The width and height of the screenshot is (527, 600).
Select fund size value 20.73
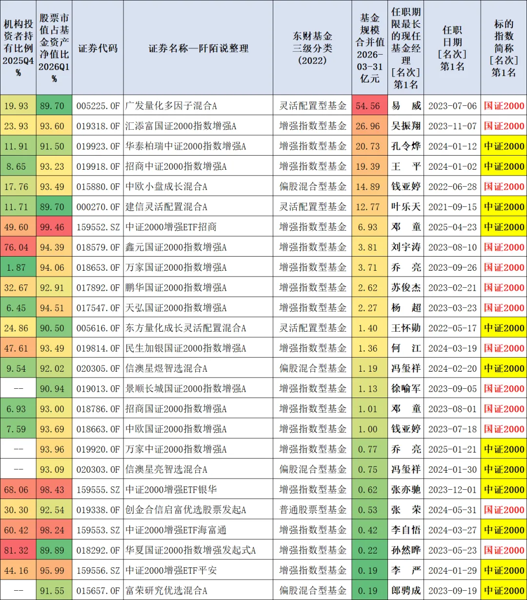click(369, 146)
